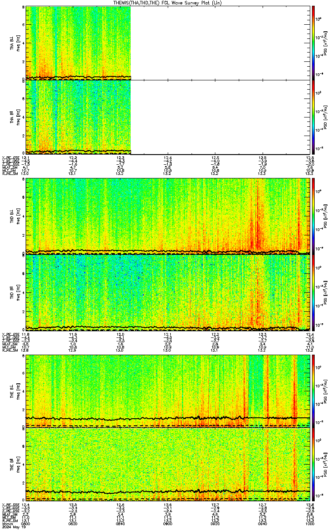Click MLT_SM label under the THD panels

coord(8,347)
